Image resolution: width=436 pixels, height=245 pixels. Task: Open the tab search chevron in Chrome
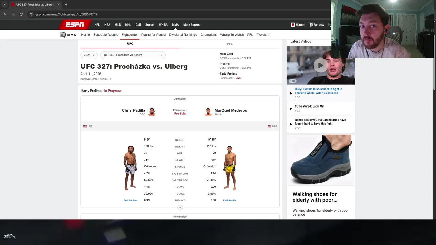(x=4, y=4)
